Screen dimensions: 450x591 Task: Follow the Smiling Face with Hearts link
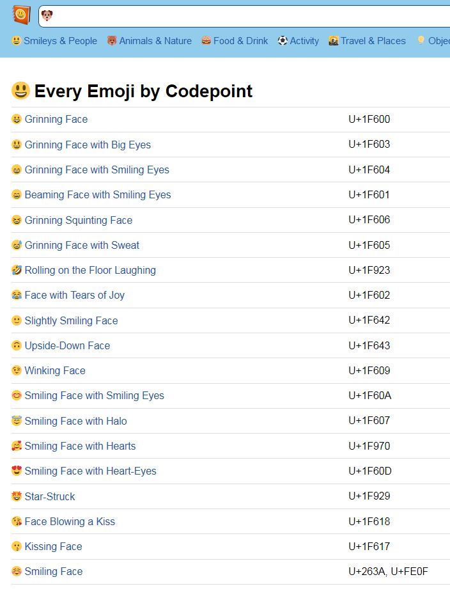(80, 446)
